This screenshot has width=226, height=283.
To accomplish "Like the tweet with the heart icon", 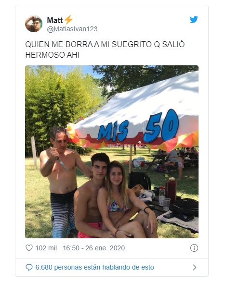I will click(x=29, y=248).
